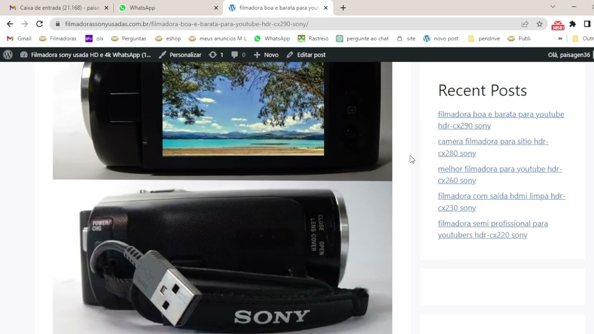594x334 pixels.
Task: Open filmadora com saída hdmi limpa hdr-cx230 link
Action: pyautogui.click(x=501, y=202)
